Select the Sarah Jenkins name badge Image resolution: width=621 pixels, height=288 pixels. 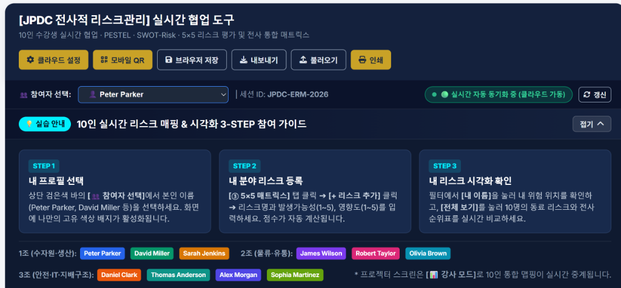click(x=204, y=253)
